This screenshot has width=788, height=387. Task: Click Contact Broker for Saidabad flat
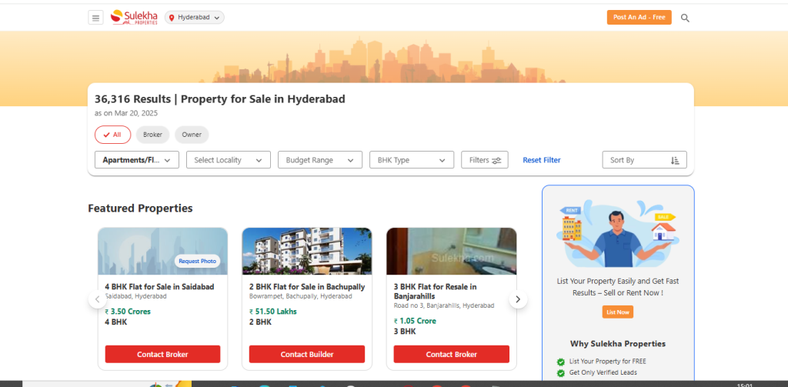click(x=162, y=355)
